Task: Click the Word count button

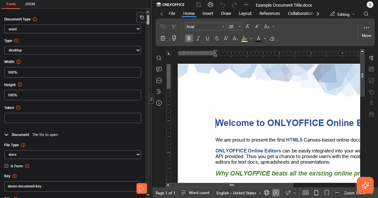Action: (195, 193)
